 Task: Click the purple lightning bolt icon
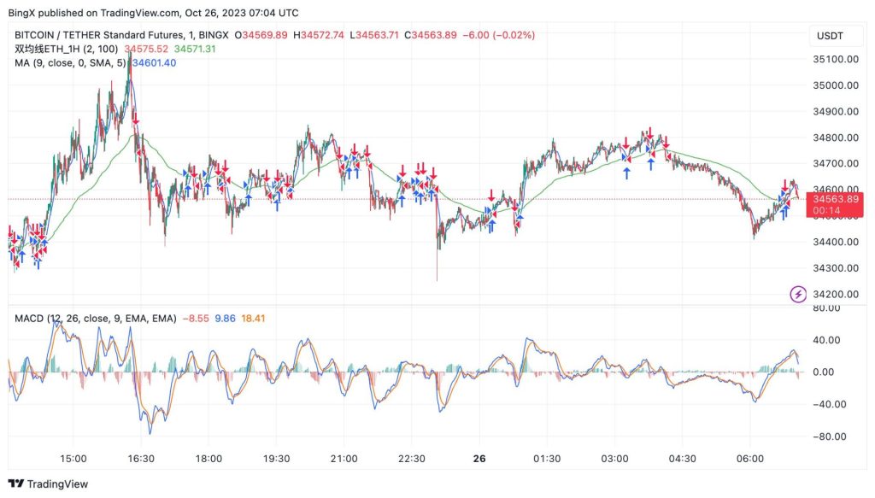pyautogui.click(x=798, y=295)
